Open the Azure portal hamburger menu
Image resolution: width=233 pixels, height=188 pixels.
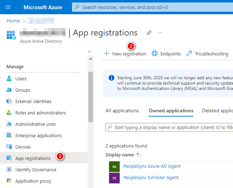(8, 7)
